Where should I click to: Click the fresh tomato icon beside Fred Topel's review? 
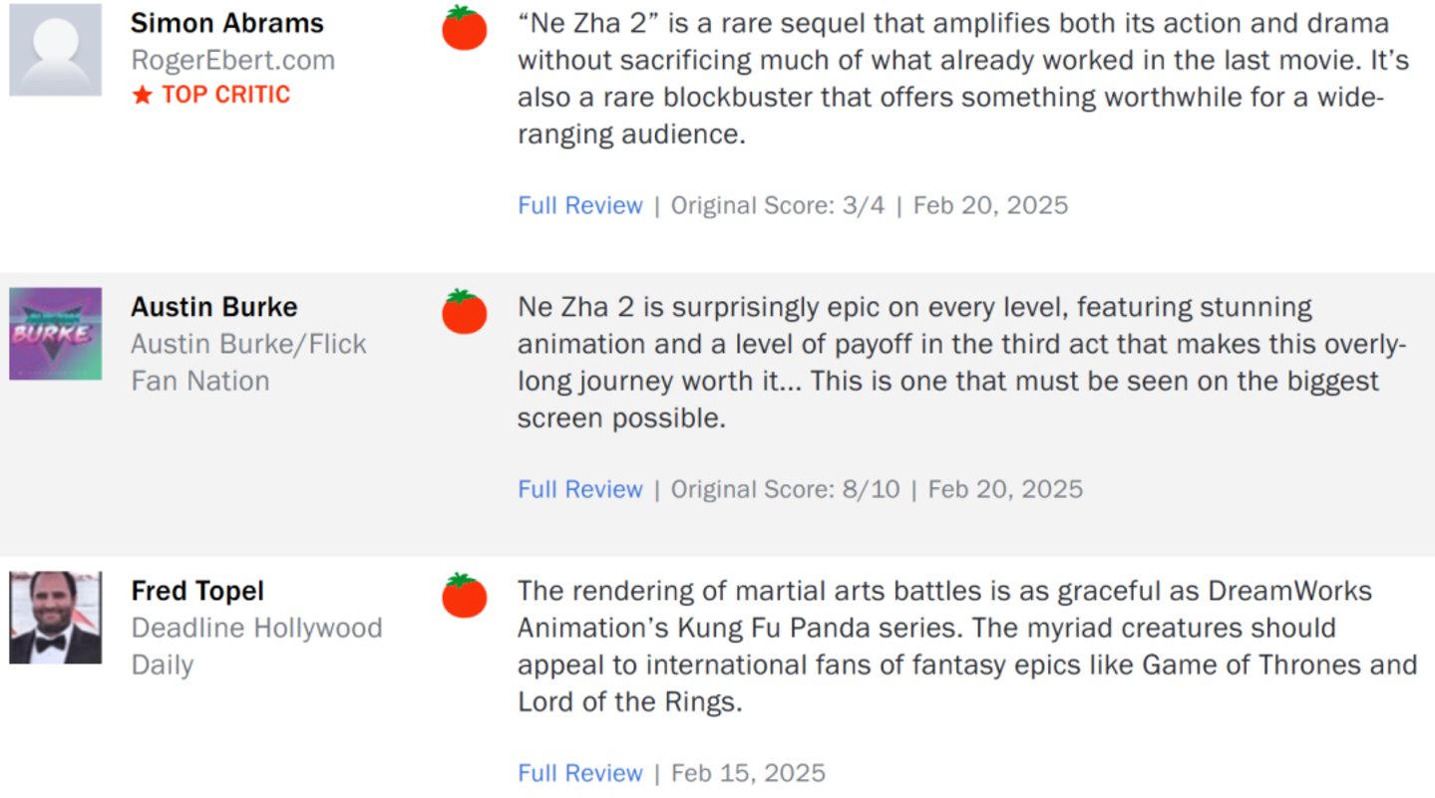tap(464, 596)
